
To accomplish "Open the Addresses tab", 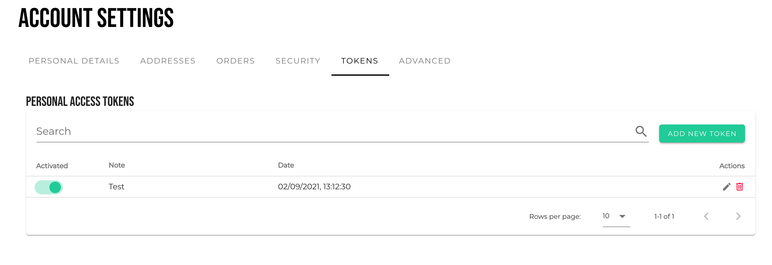I will pyautogui.click(x=168, y=61).
